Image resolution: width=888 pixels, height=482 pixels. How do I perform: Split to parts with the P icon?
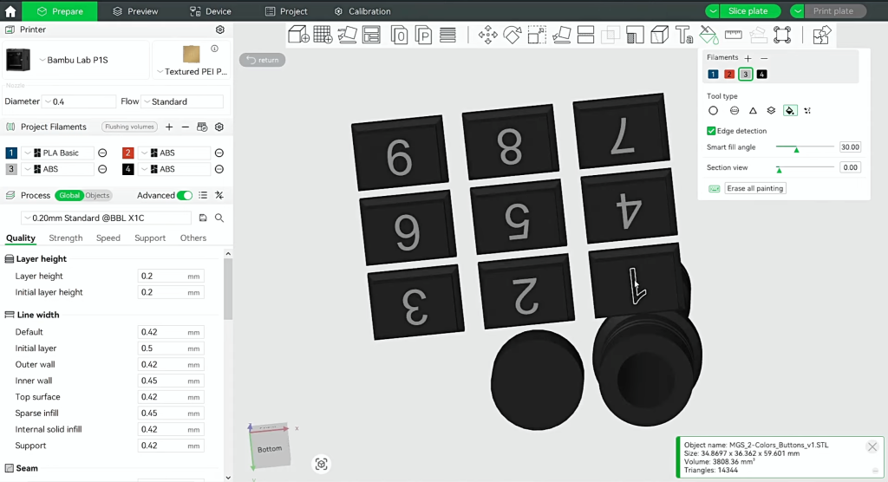(423, 36)
